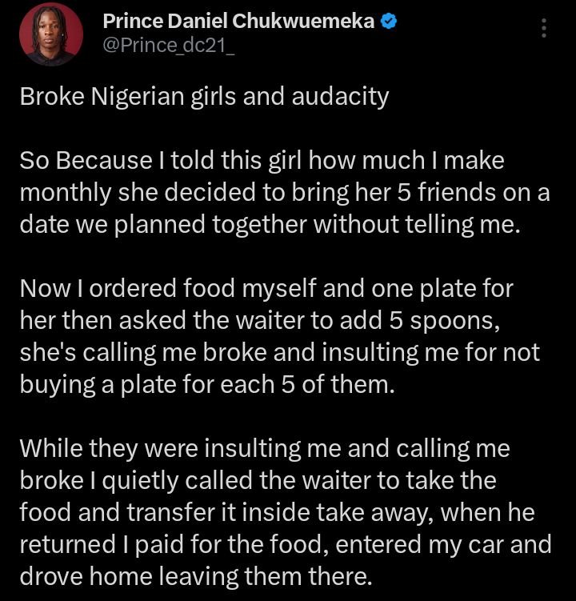The height and width of the screenshot is (601, 576).
Task: Click the blue verified badge icon
Action: click(389, 21)
